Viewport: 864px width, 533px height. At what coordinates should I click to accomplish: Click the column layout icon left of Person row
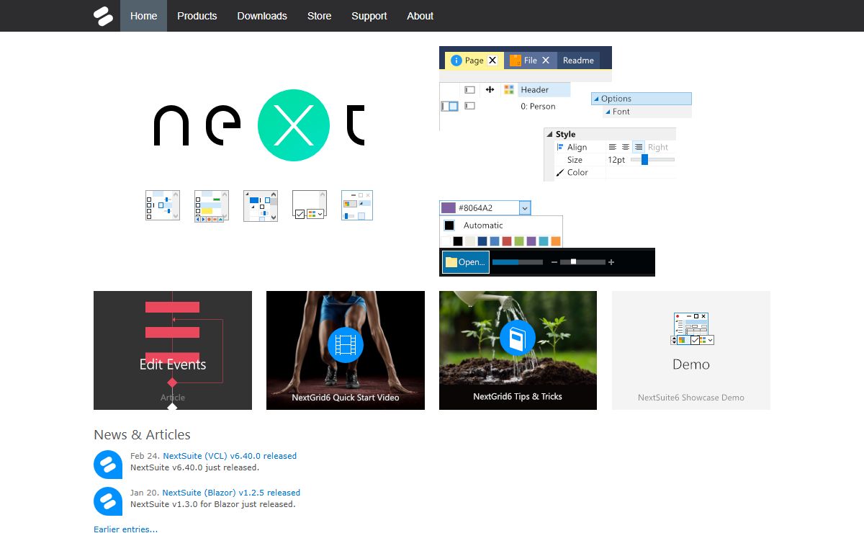449,106
